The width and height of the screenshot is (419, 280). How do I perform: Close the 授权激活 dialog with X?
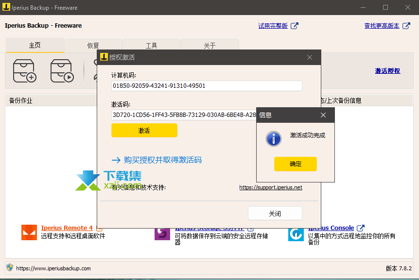(310, 57)
